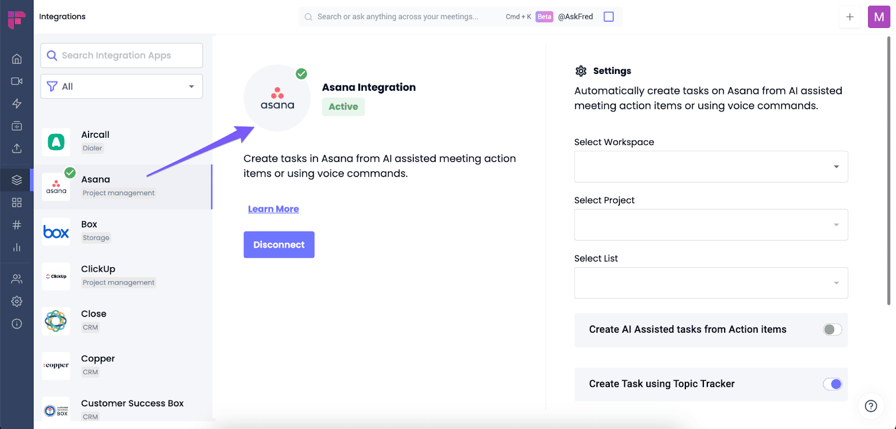Click the Storage tag under Box

(96, 238)
